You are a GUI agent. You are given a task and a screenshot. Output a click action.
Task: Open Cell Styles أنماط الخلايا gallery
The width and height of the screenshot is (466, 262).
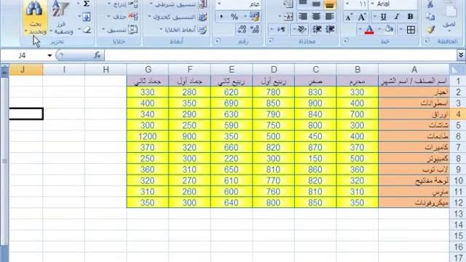(183, 30)
